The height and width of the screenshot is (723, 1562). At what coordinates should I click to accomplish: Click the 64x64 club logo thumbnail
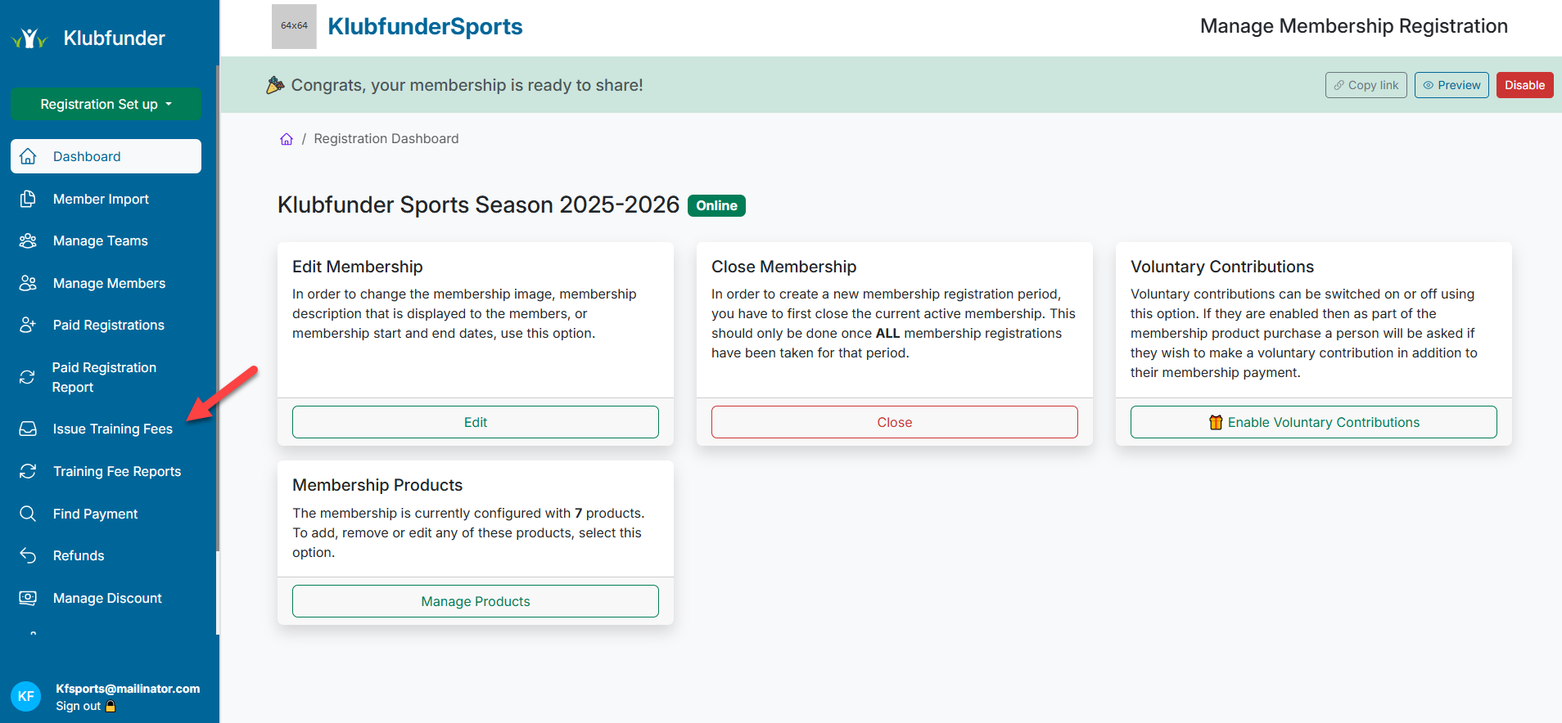294,26
